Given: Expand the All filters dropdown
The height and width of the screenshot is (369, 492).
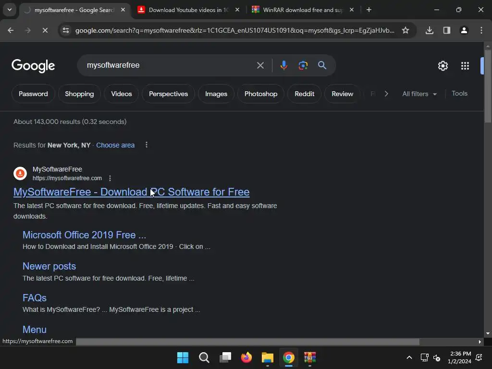Looking at the screenshot, I should (x=419, y=94).
